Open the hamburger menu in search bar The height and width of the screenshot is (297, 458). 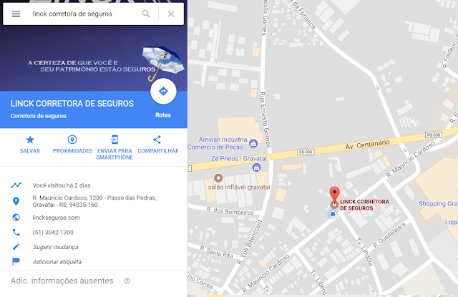pyautogui.click(x=16, y=14)
